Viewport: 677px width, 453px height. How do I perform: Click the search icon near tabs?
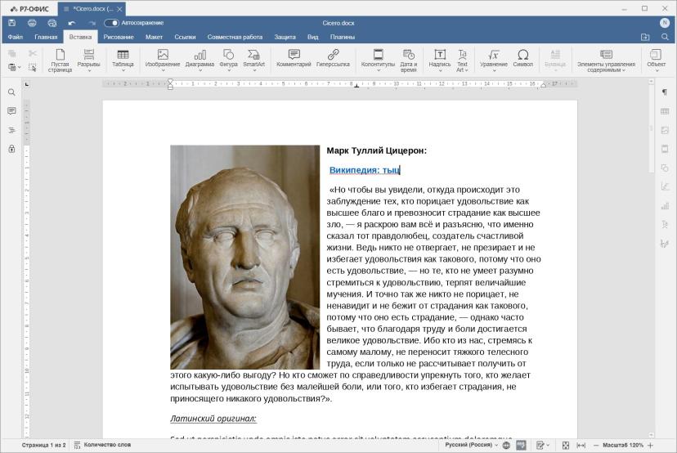[665, 37]
